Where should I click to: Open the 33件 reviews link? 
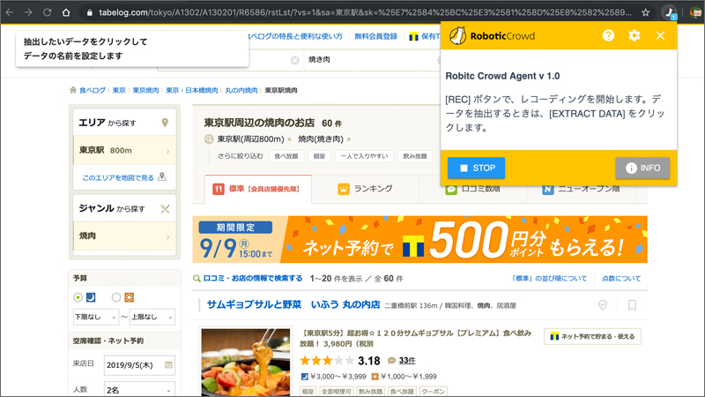(407, 361)
